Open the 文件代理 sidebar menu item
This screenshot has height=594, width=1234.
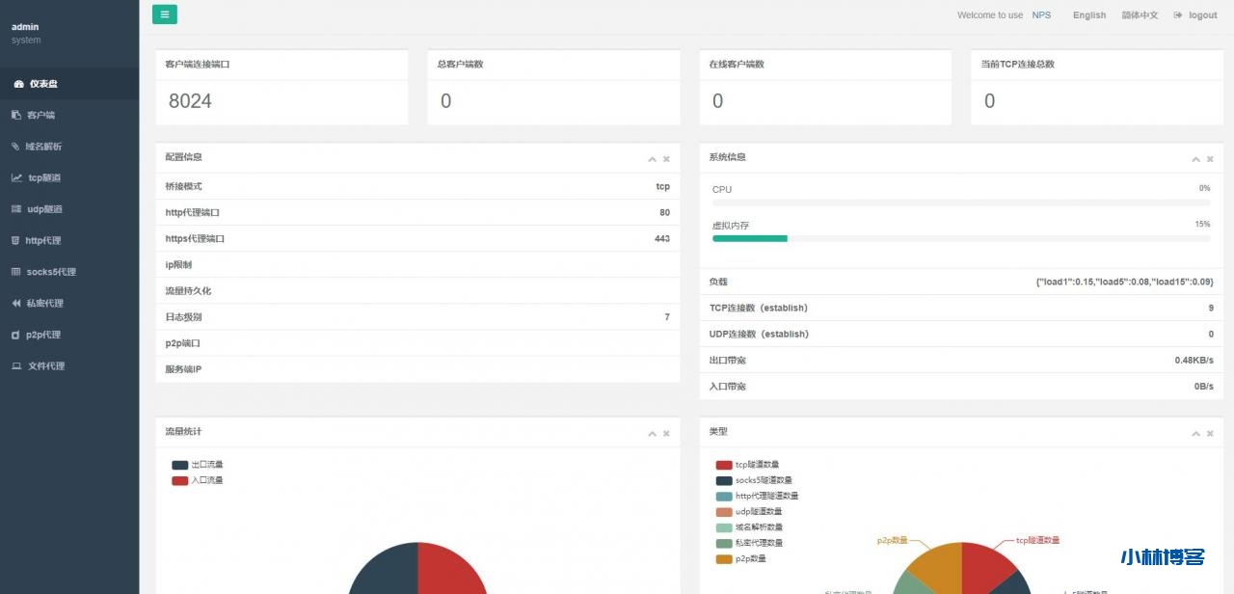(x=45, y=366)
